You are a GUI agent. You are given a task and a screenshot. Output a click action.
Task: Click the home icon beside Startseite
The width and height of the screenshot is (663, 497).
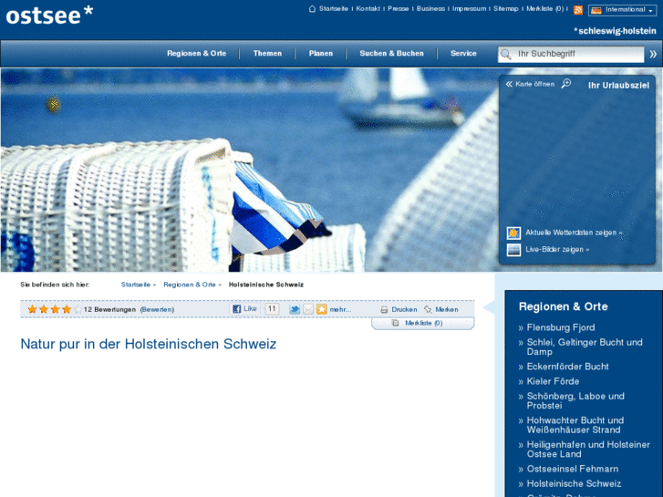(x=312, y=8)
